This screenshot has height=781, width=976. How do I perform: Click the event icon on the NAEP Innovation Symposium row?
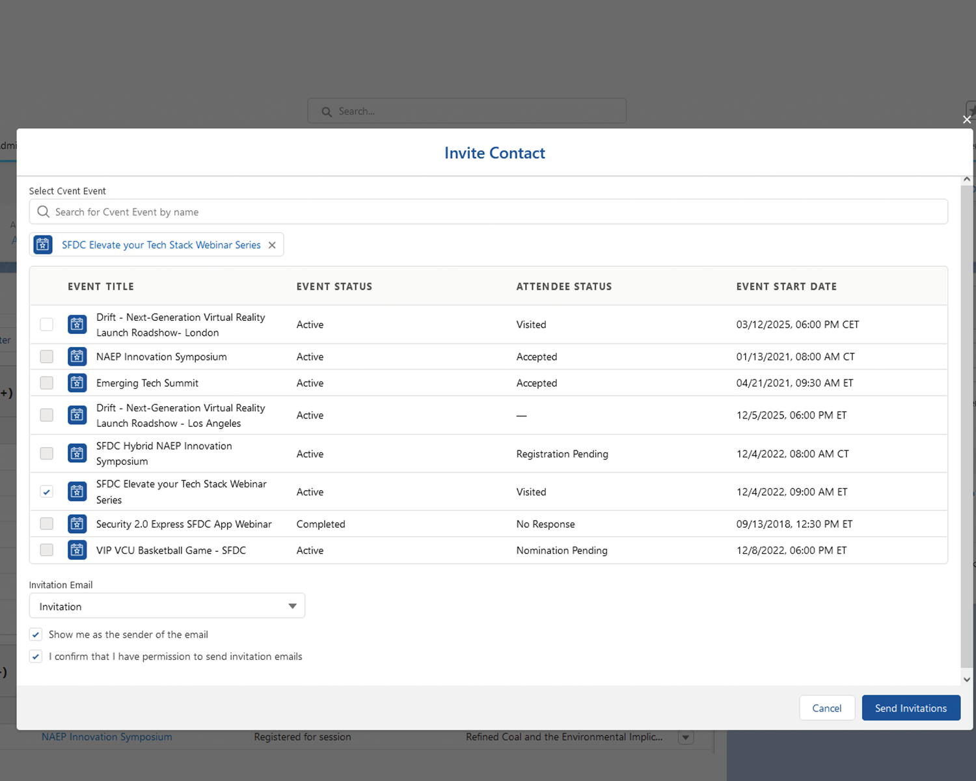[77, 357]
